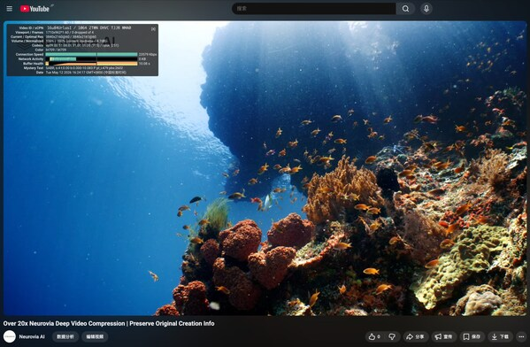The image size is (530, 347).
Task: Download the video with arrow button
Action: coord(500,337)
